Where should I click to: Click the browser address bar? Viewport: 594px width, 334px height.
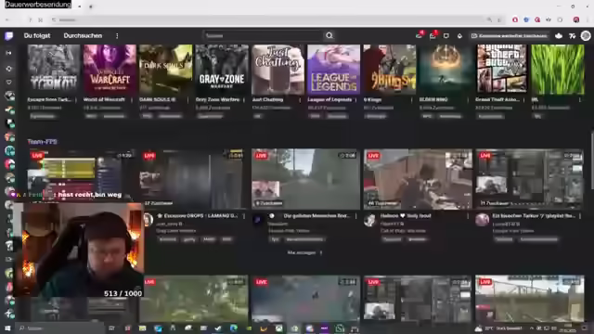(x=270, y=19)
